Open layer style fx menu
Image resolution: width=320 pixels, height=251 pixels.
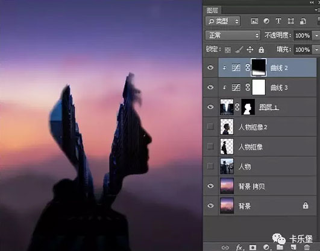click(x=239, y=247)
